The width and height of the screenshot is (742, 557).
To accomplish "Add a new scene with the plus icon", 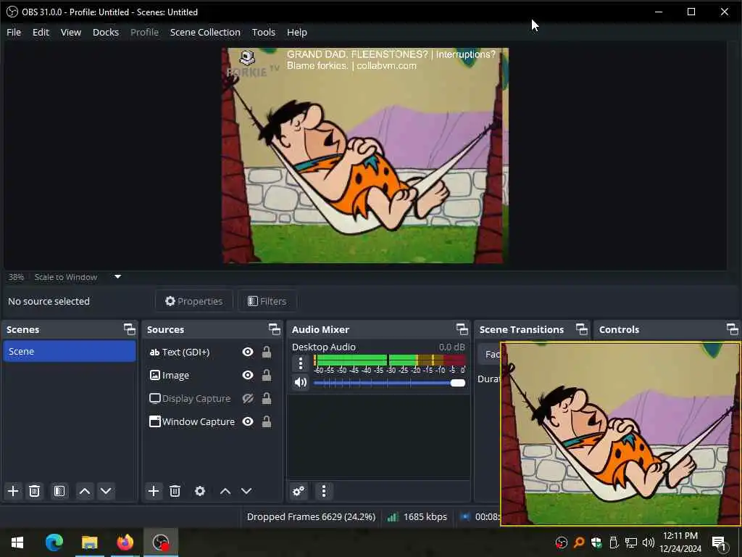I will point(13,491).
